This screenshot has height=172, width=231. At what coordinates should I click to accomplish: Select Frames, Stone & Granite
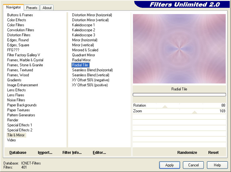[x=25, y=65]
